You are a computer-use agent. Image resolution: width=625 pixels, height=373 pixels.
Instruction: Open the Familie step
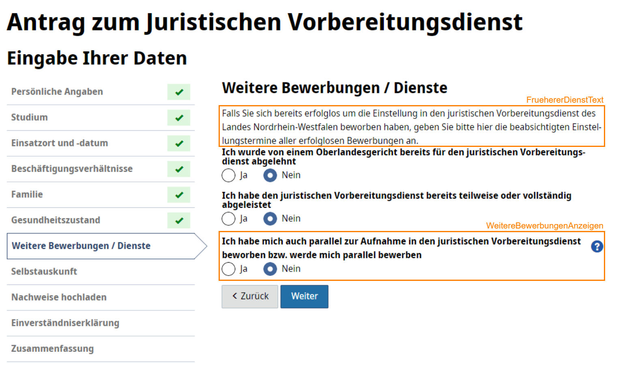coord(101,194)
